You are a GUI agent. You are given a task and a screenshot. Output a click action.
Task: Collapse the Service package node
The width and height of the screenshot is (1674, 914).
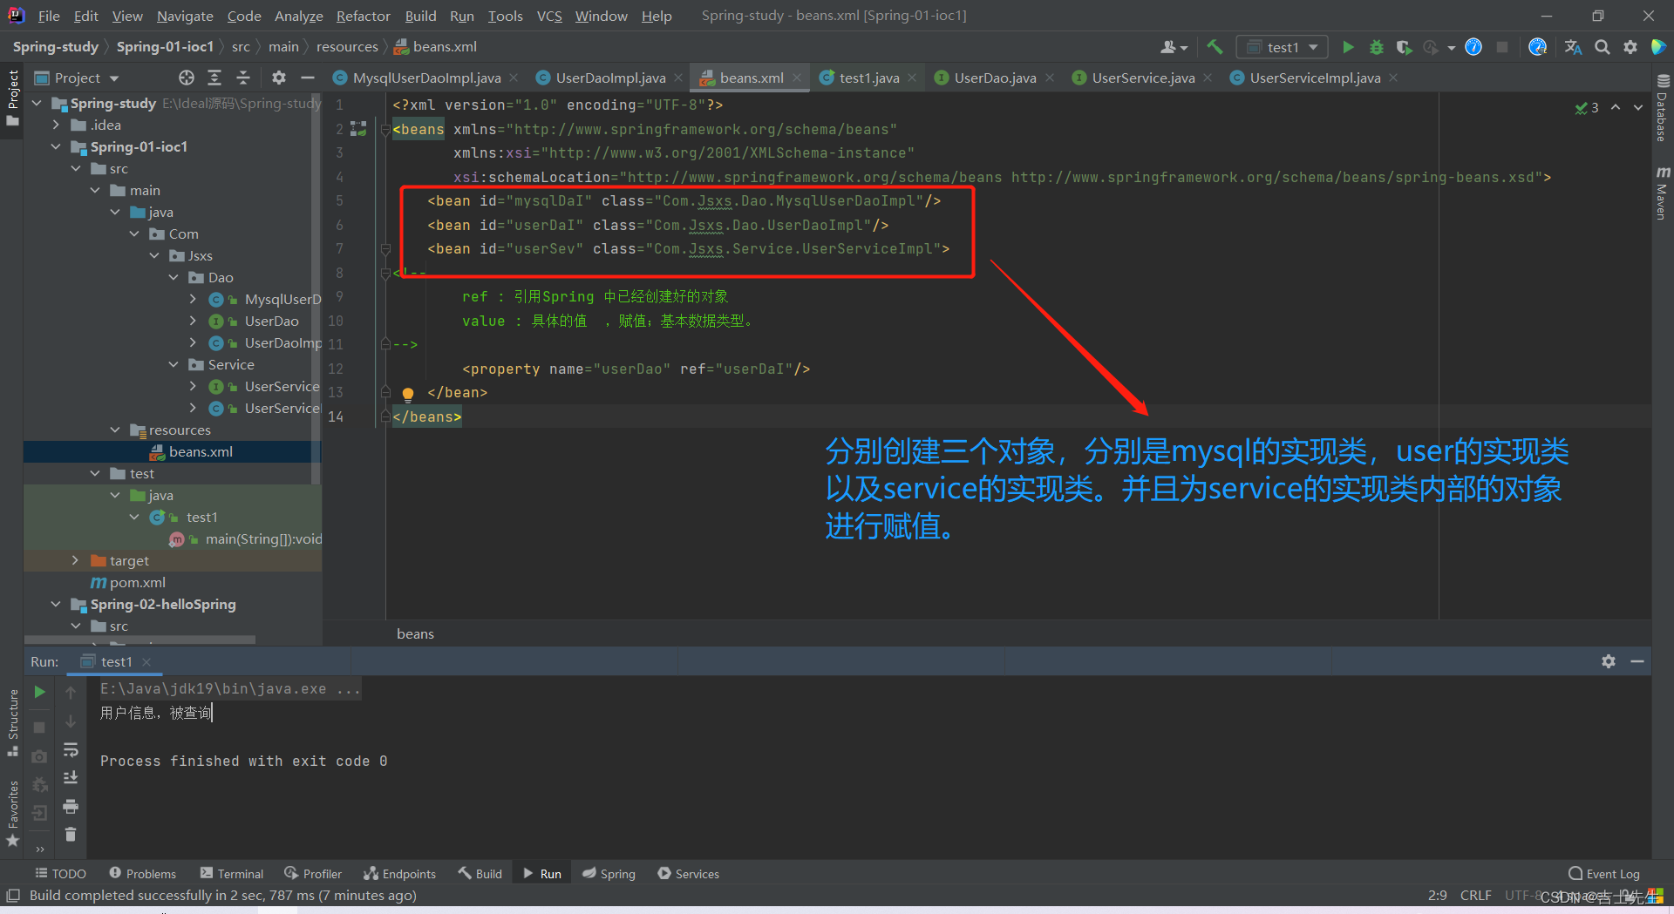(x=174, y=364)
